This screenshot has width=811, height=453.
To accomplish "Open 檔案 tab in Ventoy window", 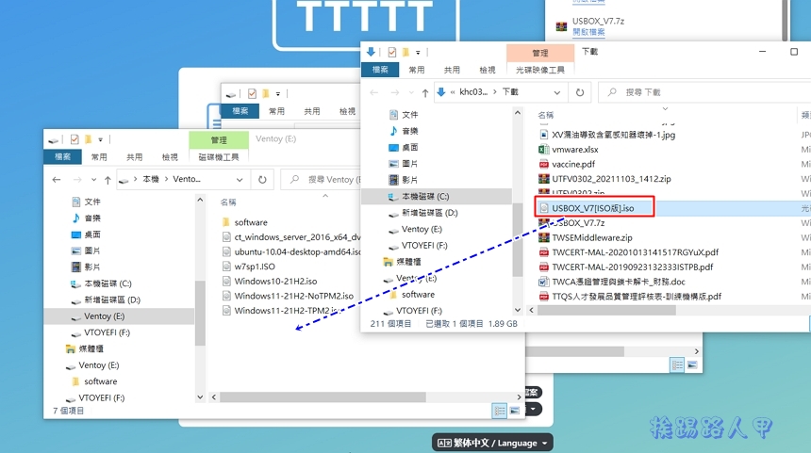I will point(62,157).
